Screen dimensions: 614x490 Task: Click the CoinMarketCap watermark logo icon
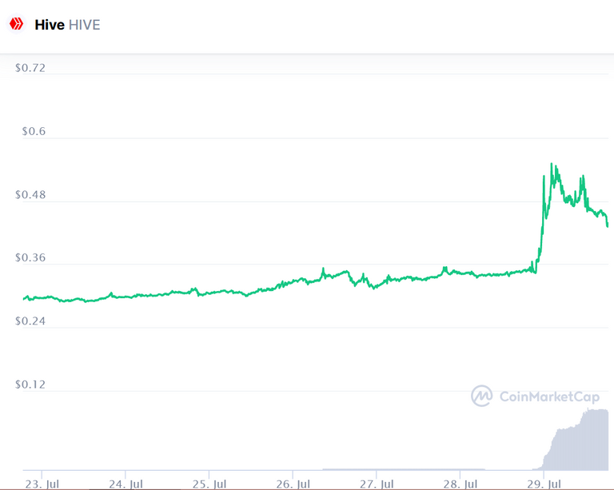tap(481, 396)
